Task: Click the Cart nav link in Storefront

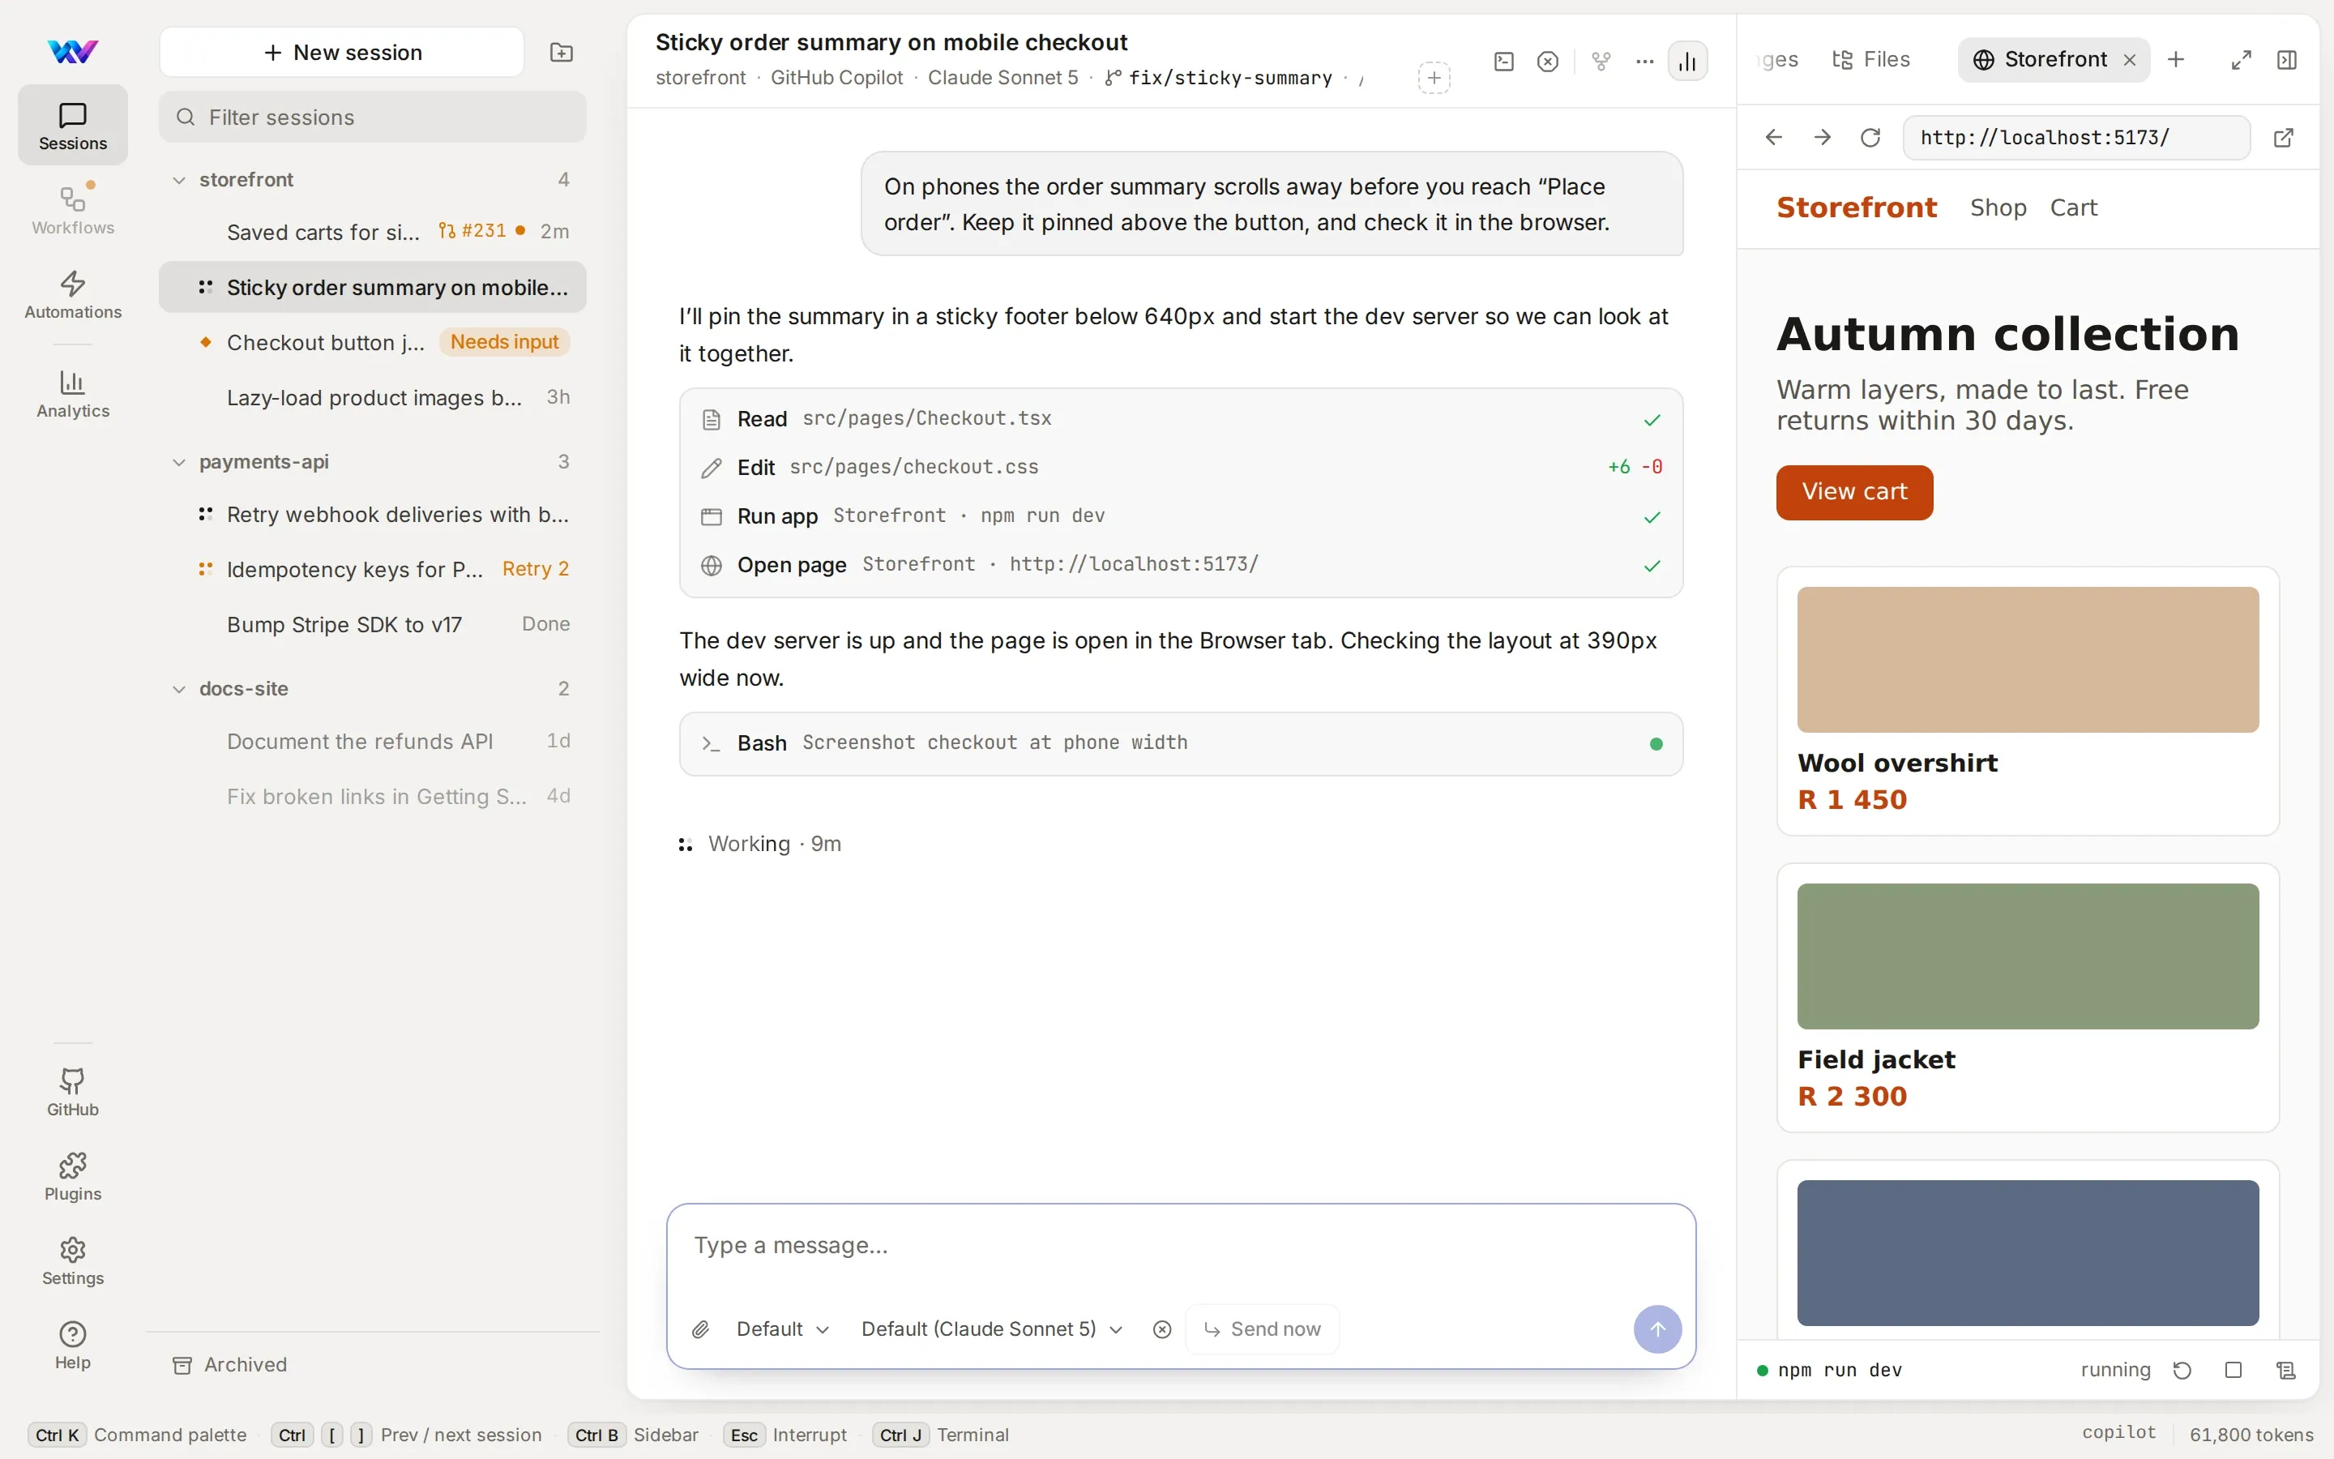Action: click(2074, 208)
